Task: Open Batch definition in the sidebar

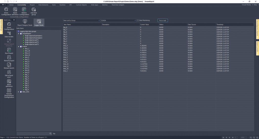Action: [x=9, y=83]
